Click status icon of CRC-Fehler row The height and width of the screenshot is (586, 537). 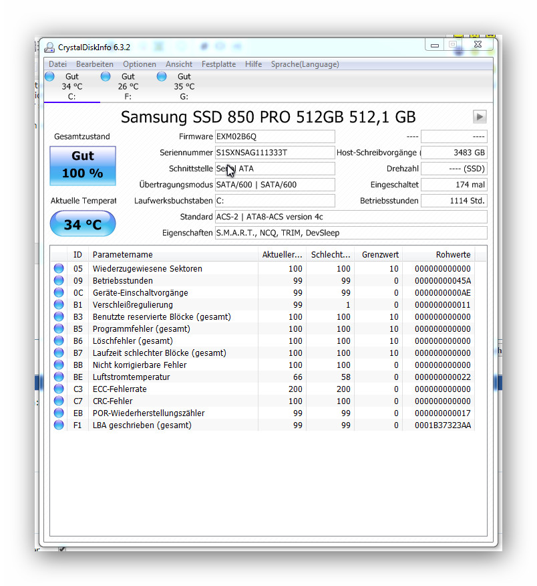(59, 401)
